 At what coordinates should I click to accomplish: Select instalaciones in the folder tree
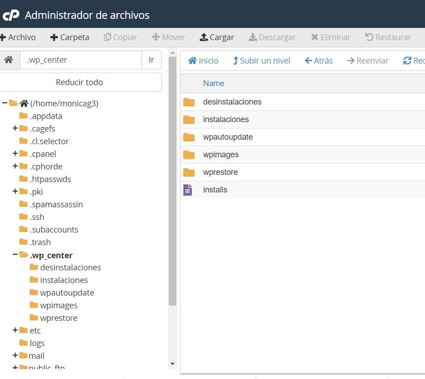(64, 280)
